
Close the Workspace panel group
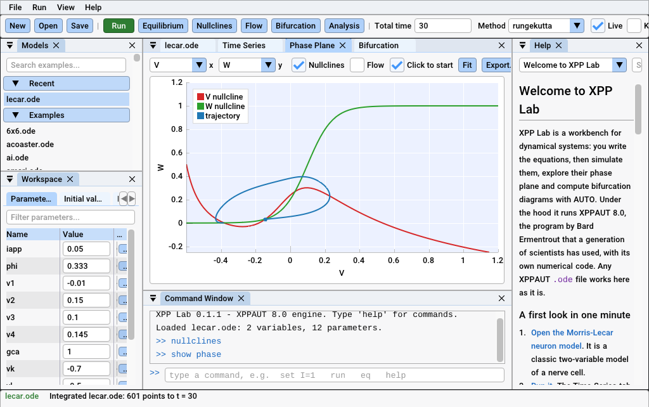point(132,179)
